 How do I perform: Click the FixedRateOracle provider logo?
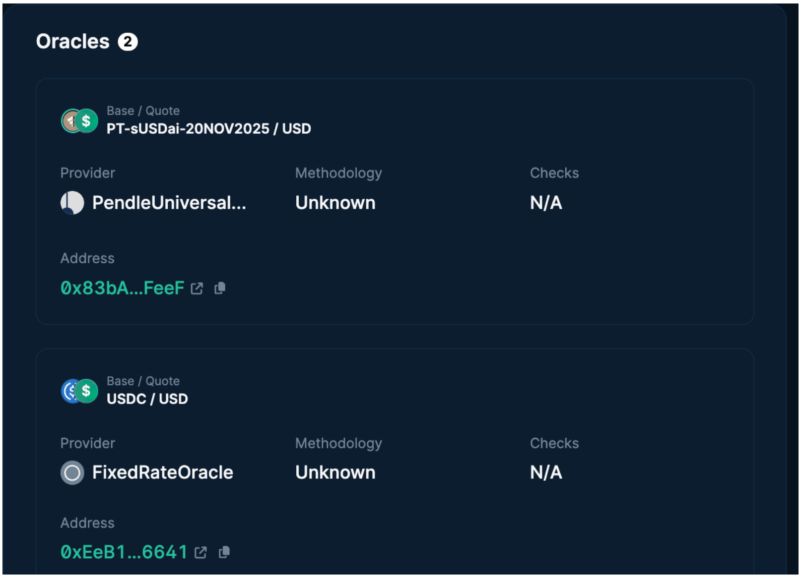pos(72,473)
